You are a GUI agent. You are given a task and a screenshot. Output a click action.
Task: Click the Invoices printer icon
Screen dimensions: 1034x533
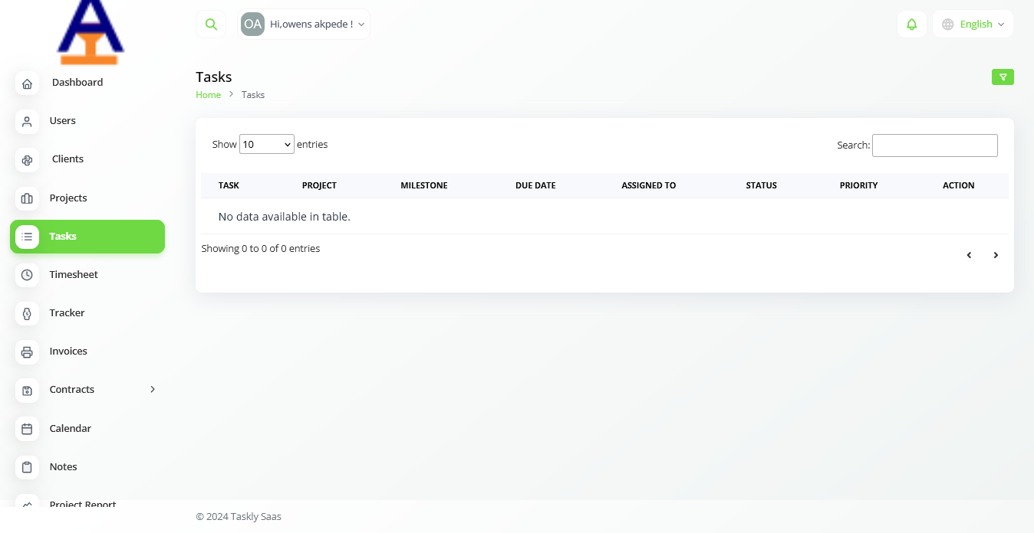(27, 352)
